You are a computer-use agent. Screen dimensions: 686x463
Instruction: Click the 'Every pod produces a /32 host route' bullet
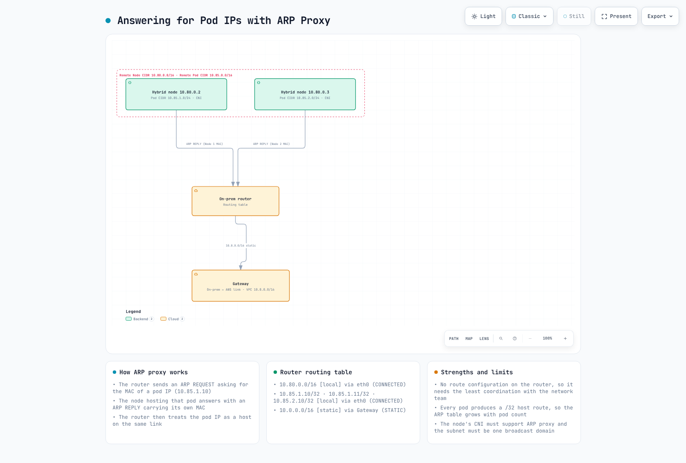point(504,411)
